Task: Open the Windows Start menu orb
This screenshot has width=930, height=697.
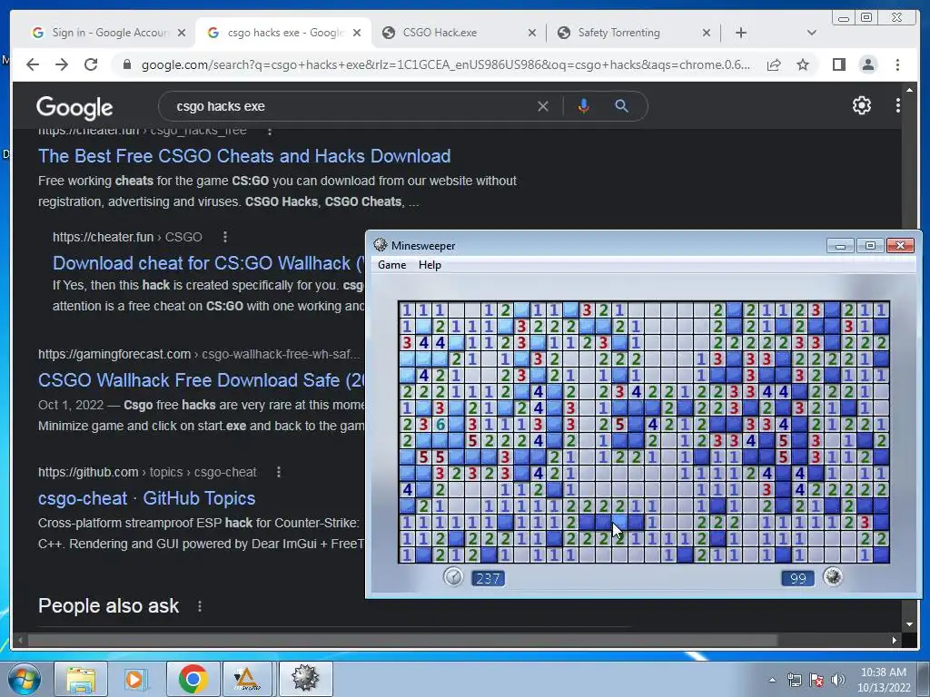Action: (x=25, y=679)
